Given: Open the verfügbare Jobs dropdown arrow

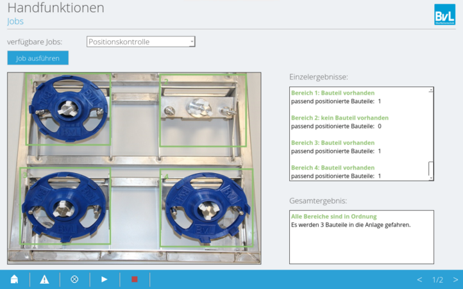Looking at the screenshot, I should (x=191, y=42).
